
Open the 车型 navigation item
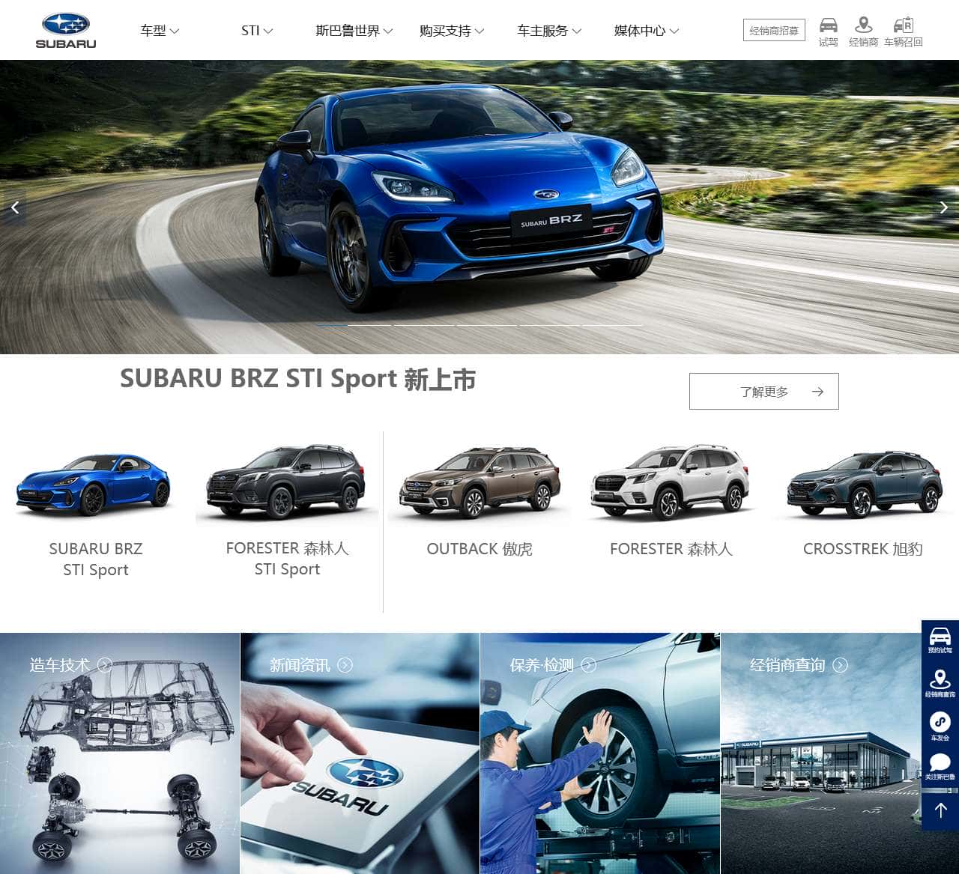point(154,31)
